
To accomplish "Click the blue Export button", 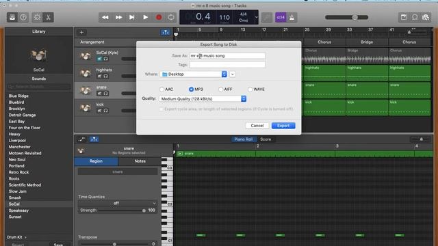I will pyautogui.click(x=283, y=126).
